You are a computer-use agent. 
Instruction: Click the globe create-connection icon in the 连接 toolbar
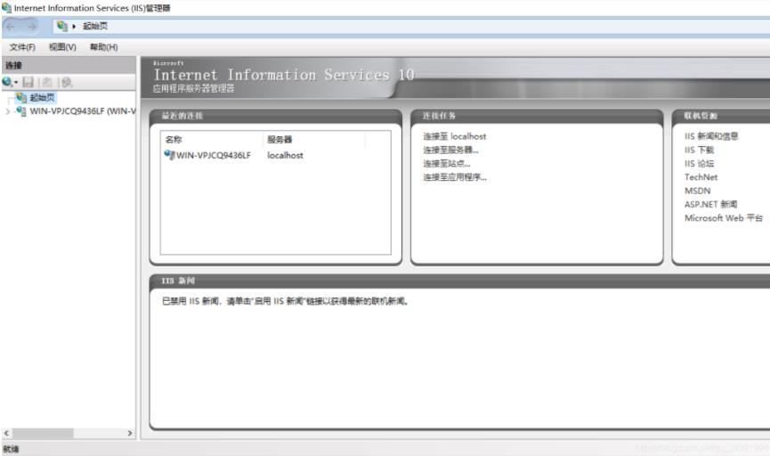(x=7, y=82)
